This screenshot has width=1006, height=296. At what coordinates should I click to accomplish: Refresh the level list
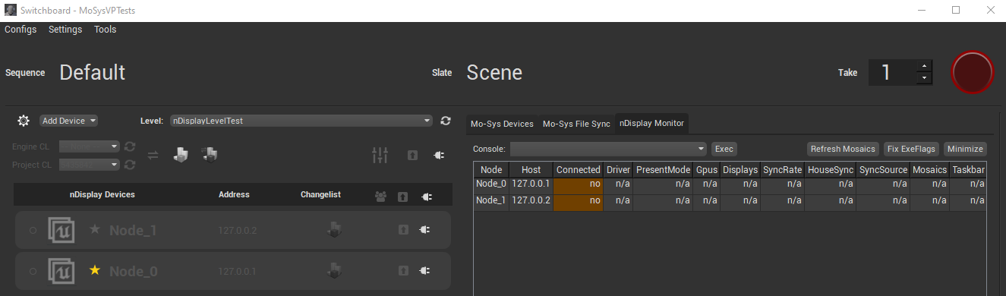click(446, 121)
